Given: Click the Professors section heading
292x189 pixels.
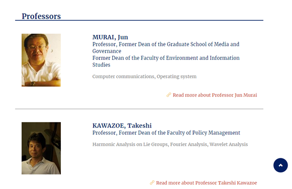Looking at the screenshot, I should 41,16.
